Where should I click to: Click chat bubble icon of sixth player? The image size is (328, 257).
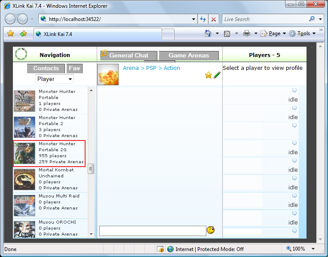(x=294, y=178)
